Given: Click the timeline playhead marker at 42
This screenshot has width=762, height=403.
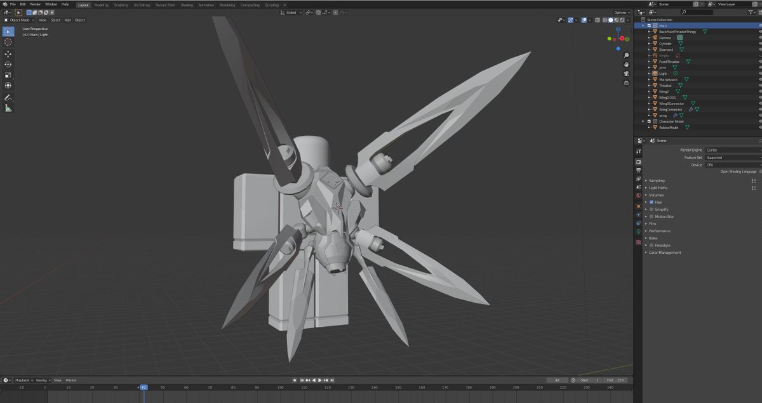Looking at the screenshot, I should [144, 387].
